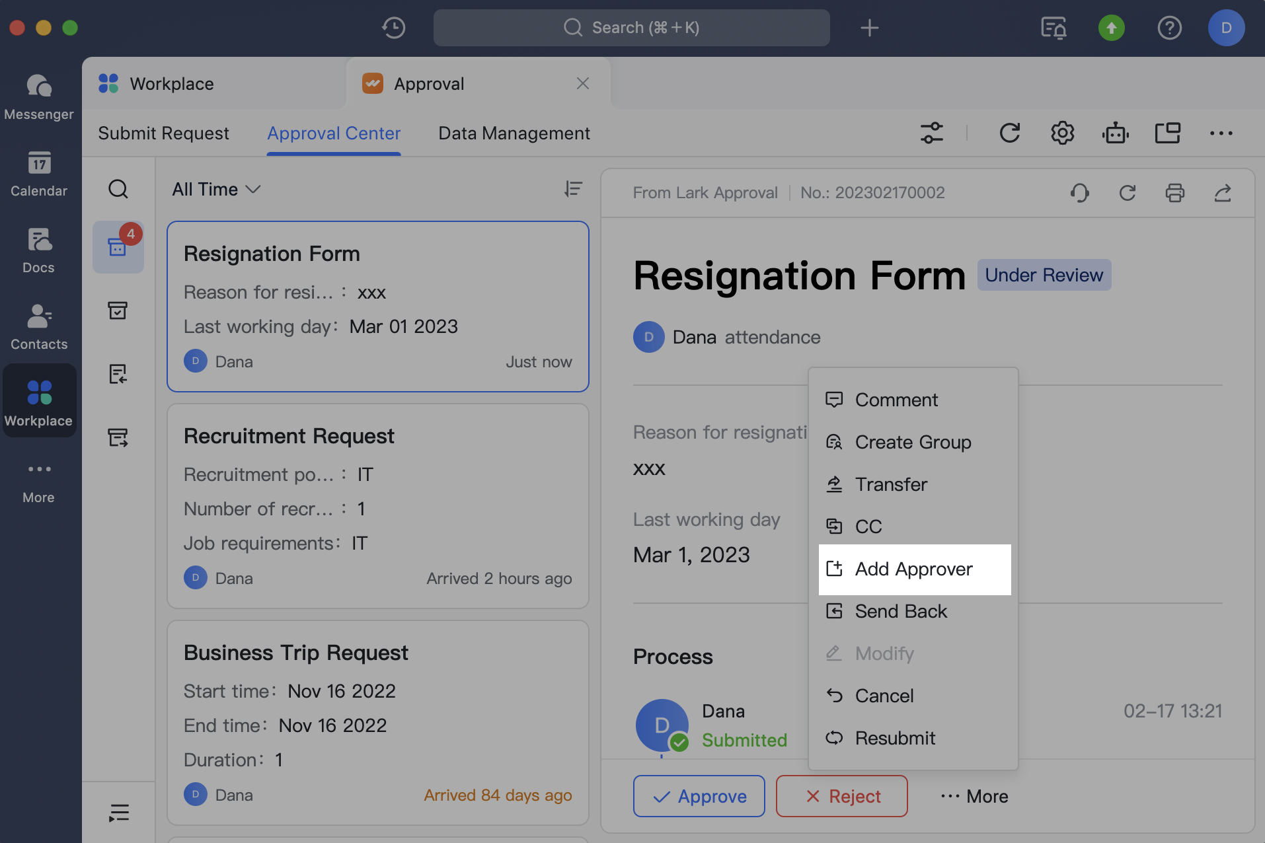Approve the Resignation Form request
Image resolution: width=1265 pixels, height=843 pixels.
coord(699,796)
